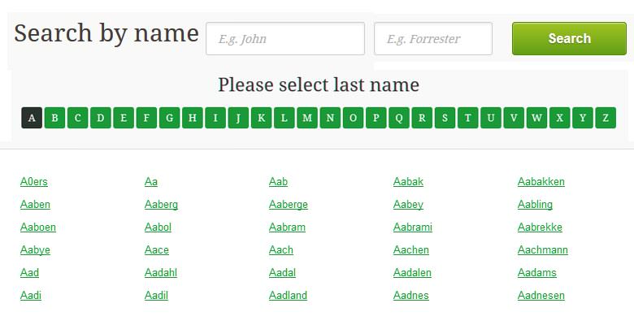Click the first name input field

[284, 39]
